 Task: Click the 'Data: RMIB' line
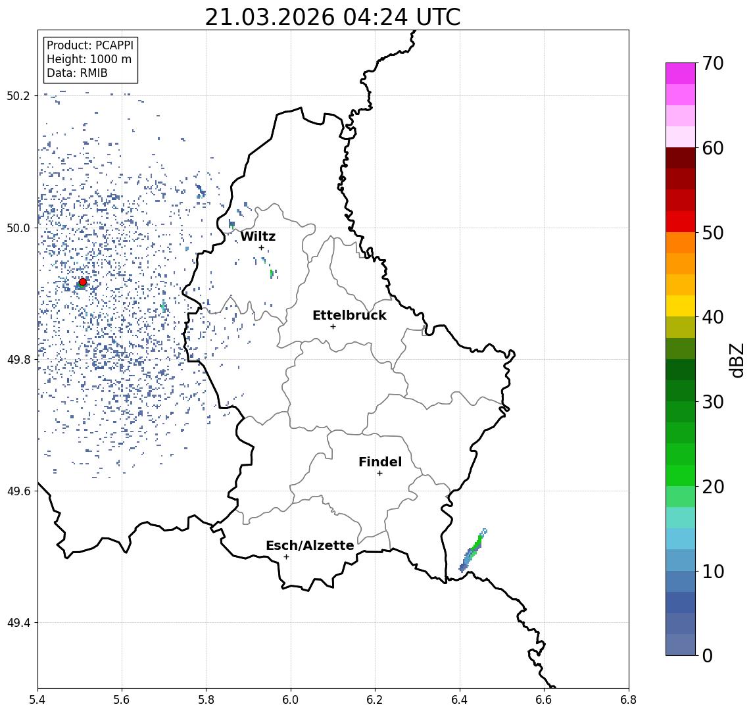77,74
